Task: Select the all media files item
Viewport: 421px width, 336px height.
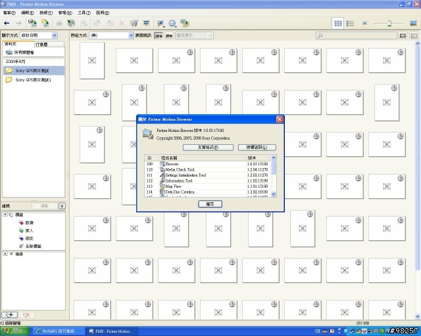Action: (34, 52)
